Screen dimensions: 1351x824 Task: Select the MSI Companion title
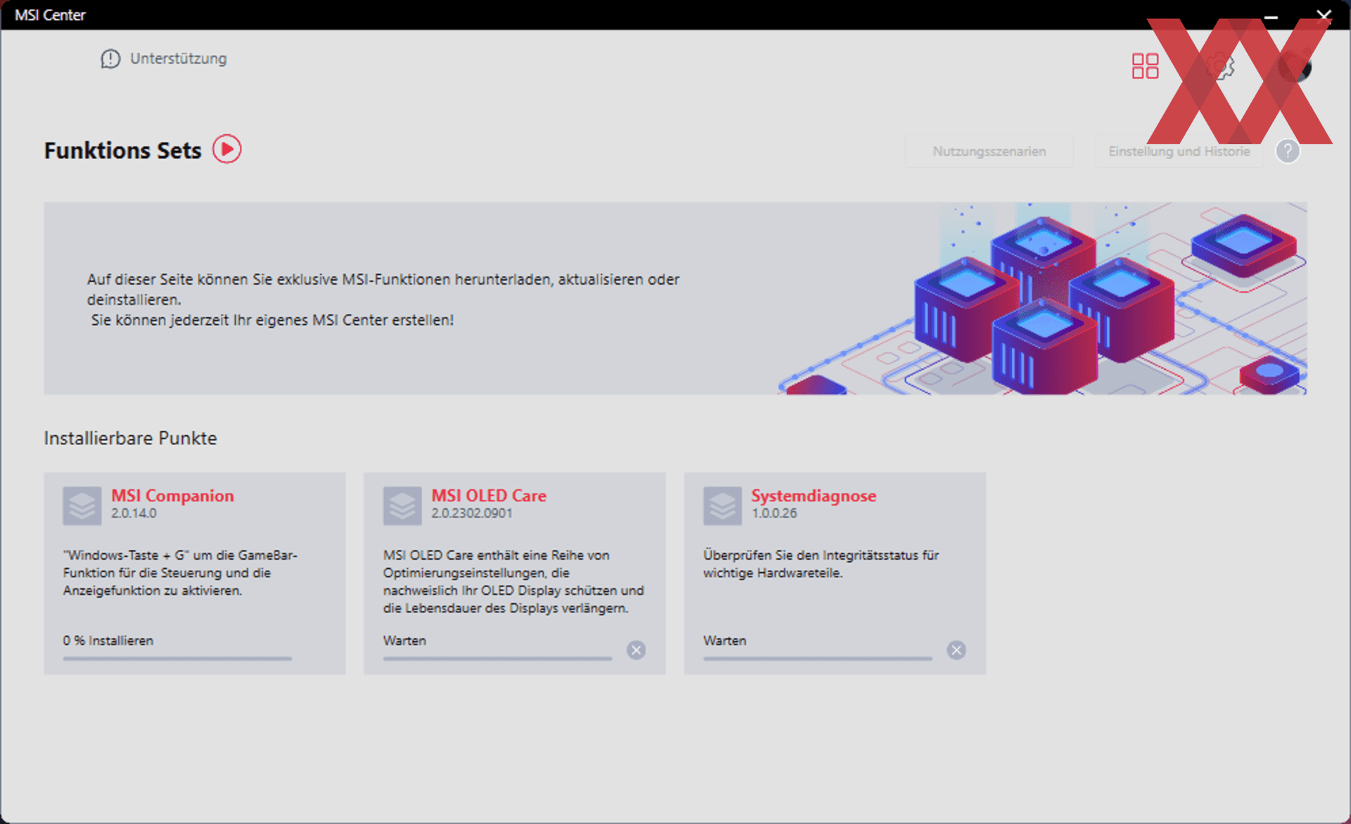[x=172, y=496]
